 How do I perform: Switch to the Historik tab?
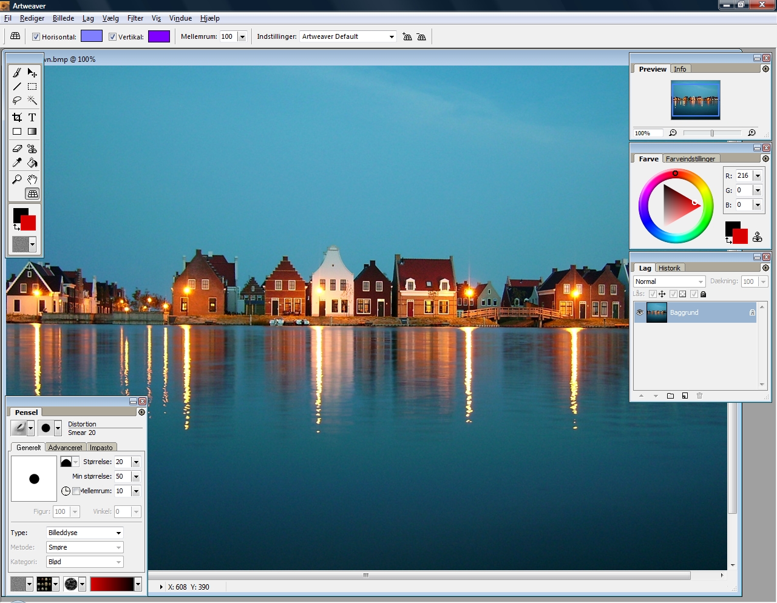point(669,268)
